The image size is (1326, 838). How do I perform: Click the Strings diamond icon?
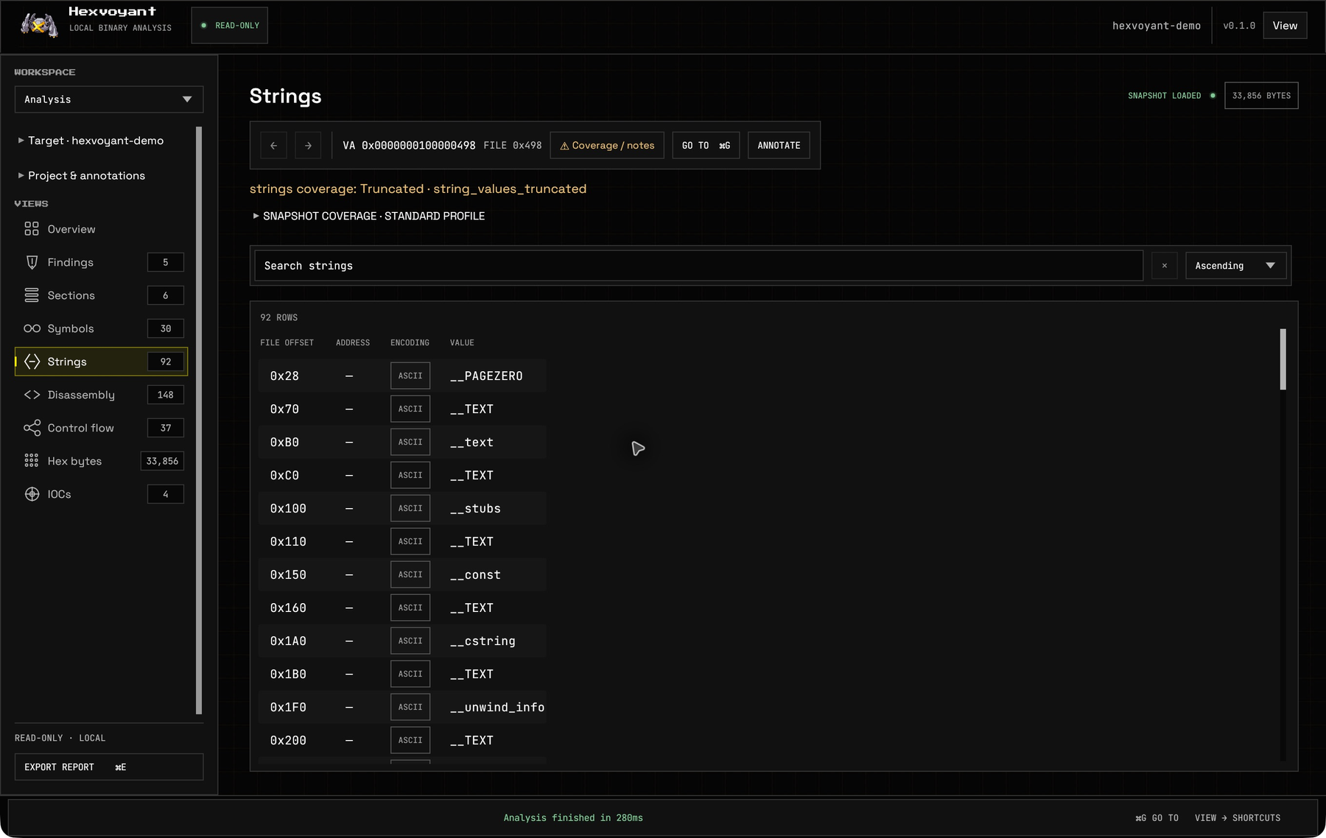32,362
